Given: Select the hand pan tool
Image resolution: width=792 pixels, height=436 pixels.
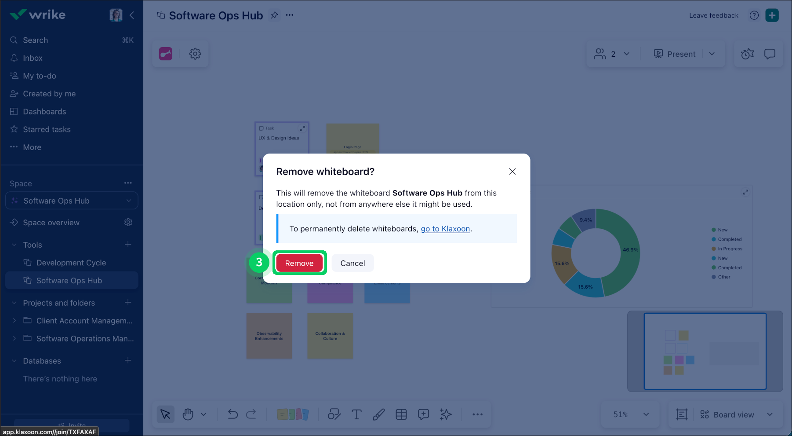Looking at the screenshot, I should [x=188, y=414].
